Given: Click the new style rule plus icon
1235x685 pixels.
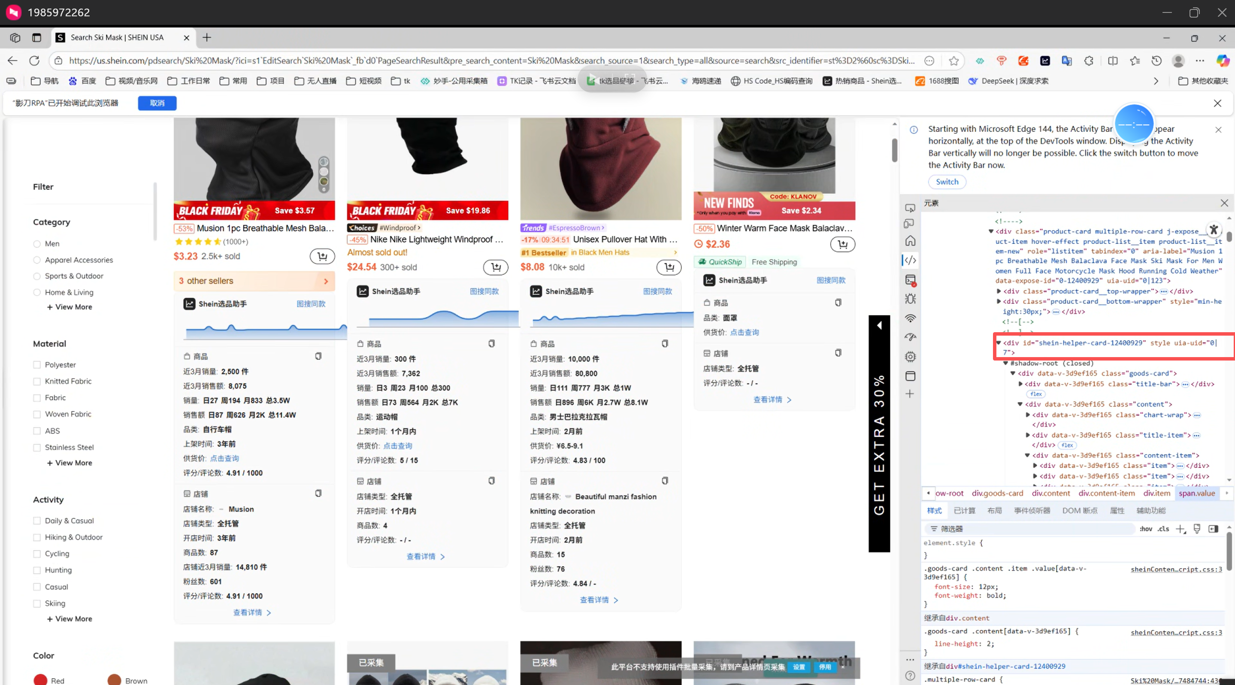Looking at the screenshot, I should [1181, 529].
